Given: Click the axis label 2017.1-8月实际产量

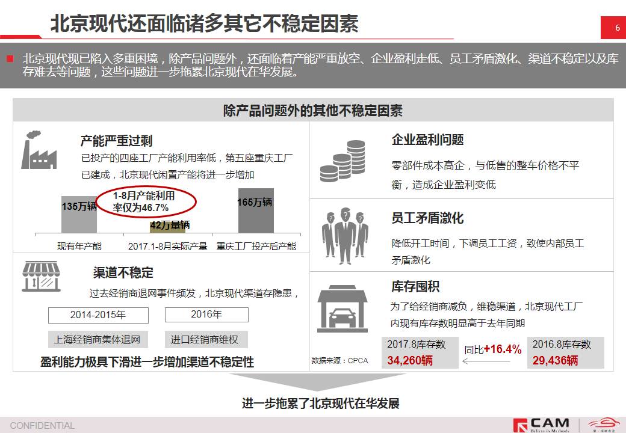Looking at the screenshot, I should pos(168,247).
